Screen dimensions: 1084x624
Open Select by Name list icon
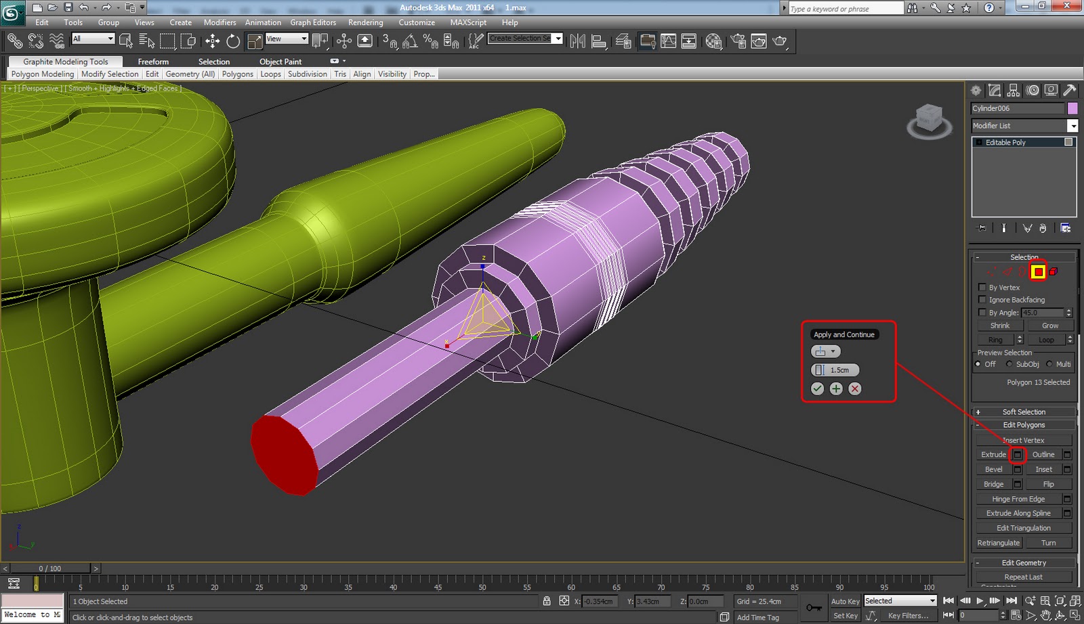point(146,41)
